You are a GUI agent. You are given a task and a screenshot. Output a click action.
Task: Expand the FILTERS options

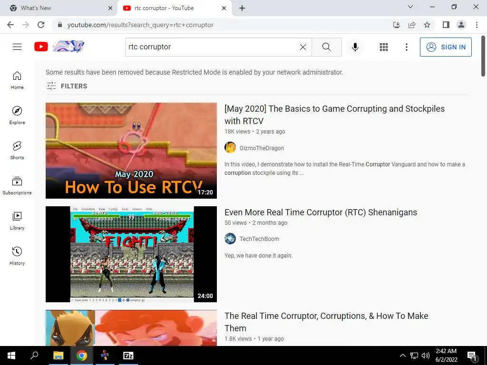click(67, 86)
